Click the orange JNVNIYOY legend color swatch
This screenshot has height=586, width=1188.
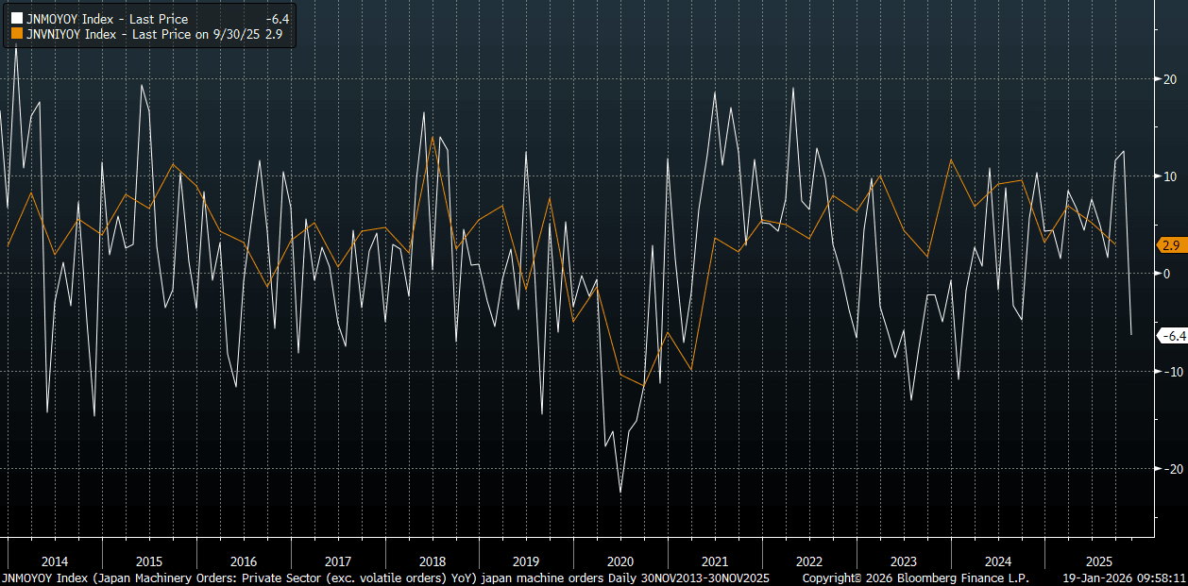click(x=16, y=35)
